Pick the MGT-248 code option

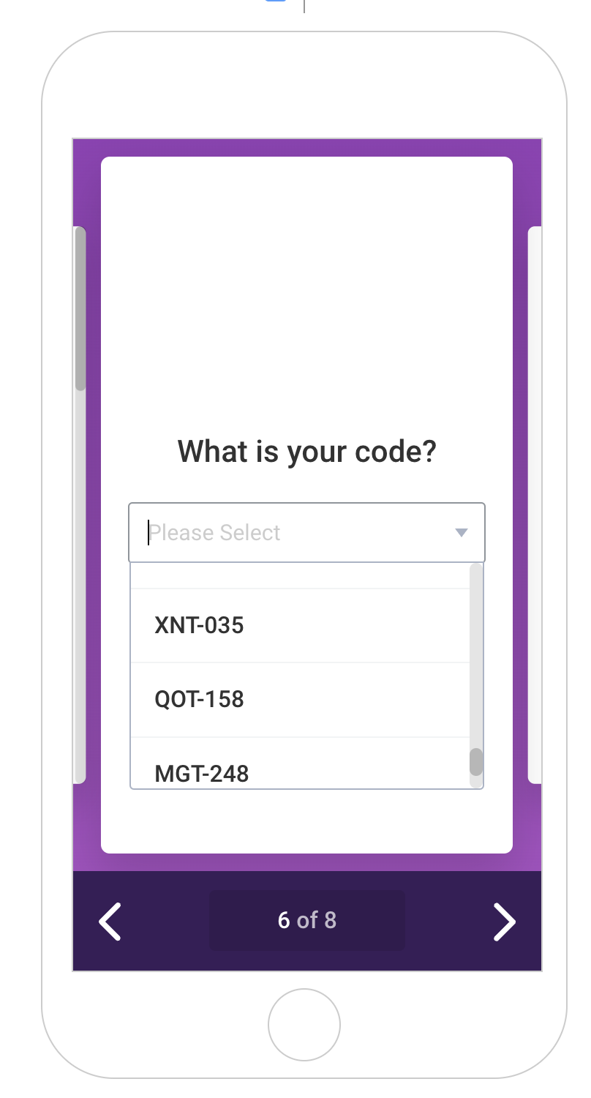pos(300,763)
